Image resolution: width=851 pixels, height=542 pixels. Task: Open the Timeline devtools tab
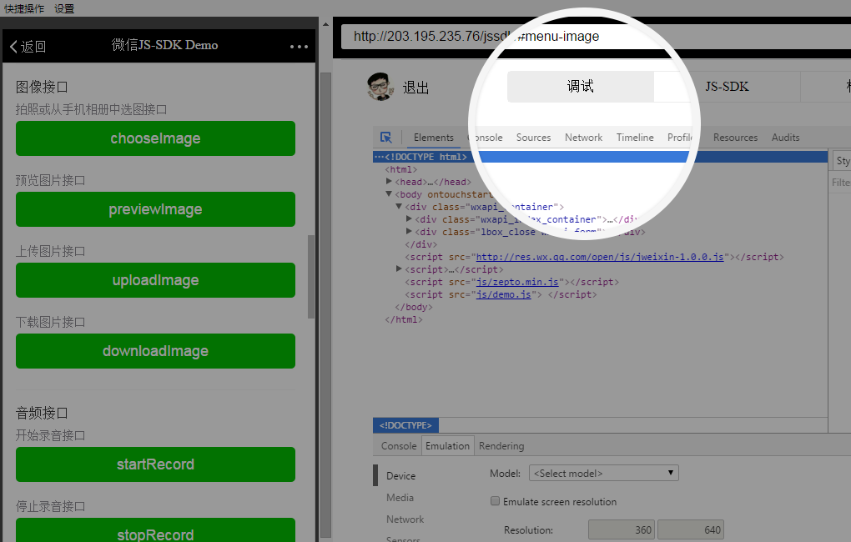point(635,138)
